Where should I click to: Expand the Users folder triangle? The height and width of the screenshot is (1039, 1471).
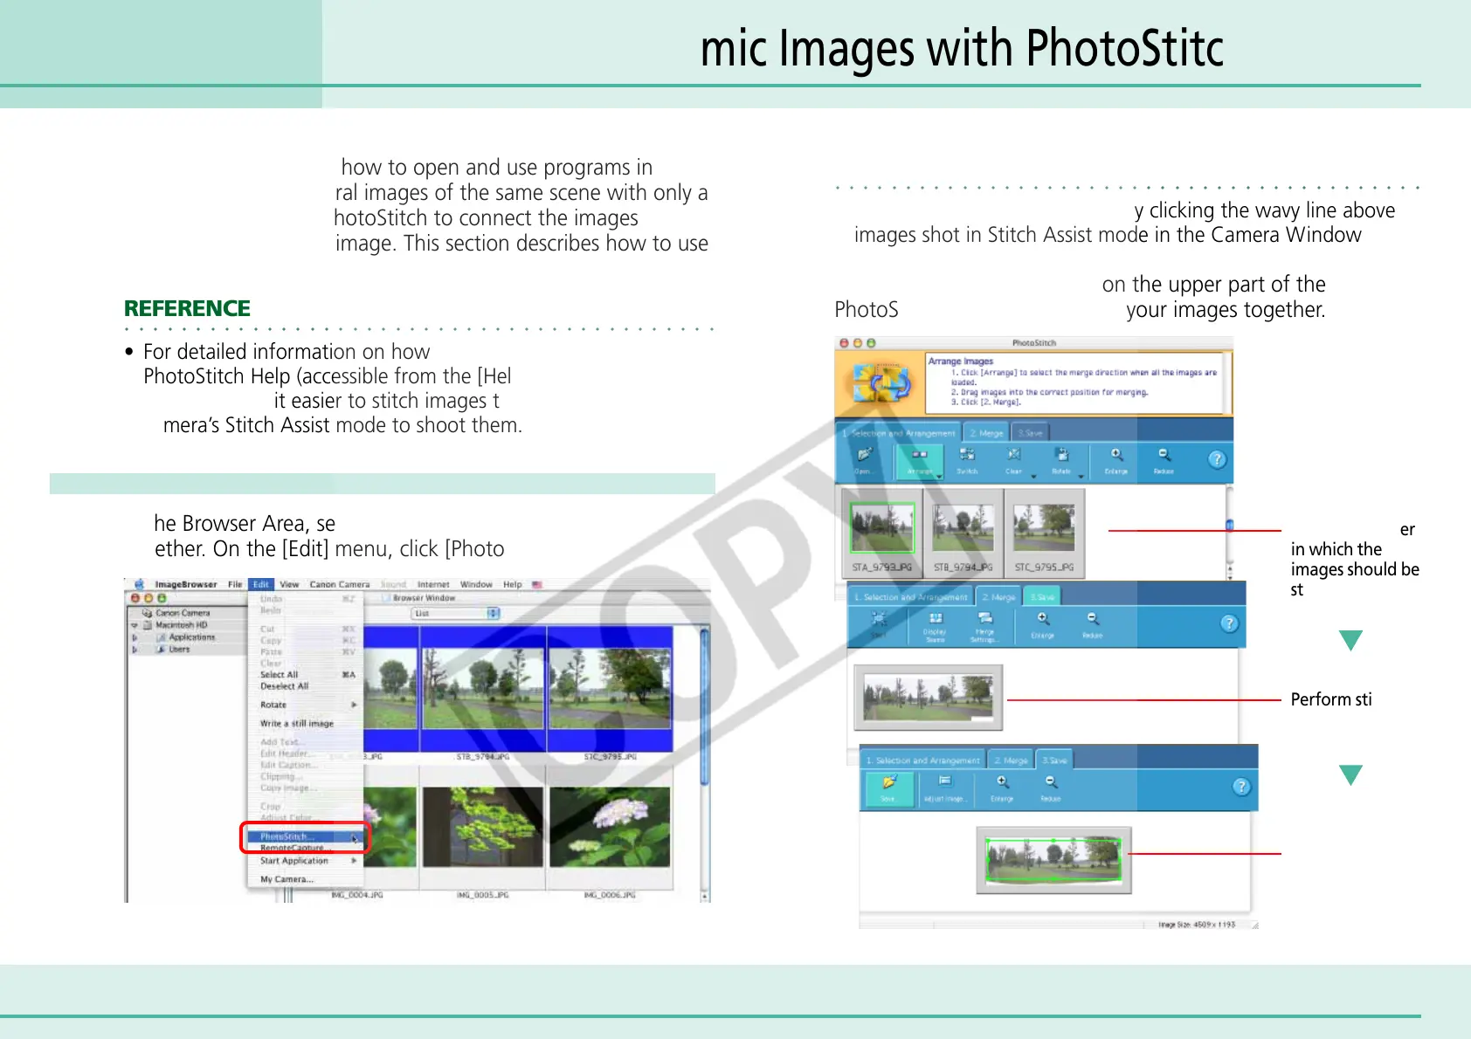(x=135, y=650)
